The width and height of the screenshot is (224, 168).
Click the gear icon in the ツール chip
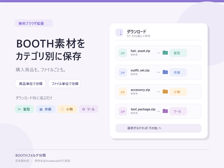(x=84, y=109)
